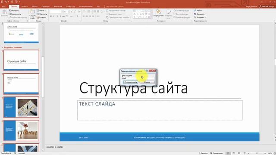Open Replace (Заменить) dropdown
Screen dimensions: 276x155
pos(200,14)
